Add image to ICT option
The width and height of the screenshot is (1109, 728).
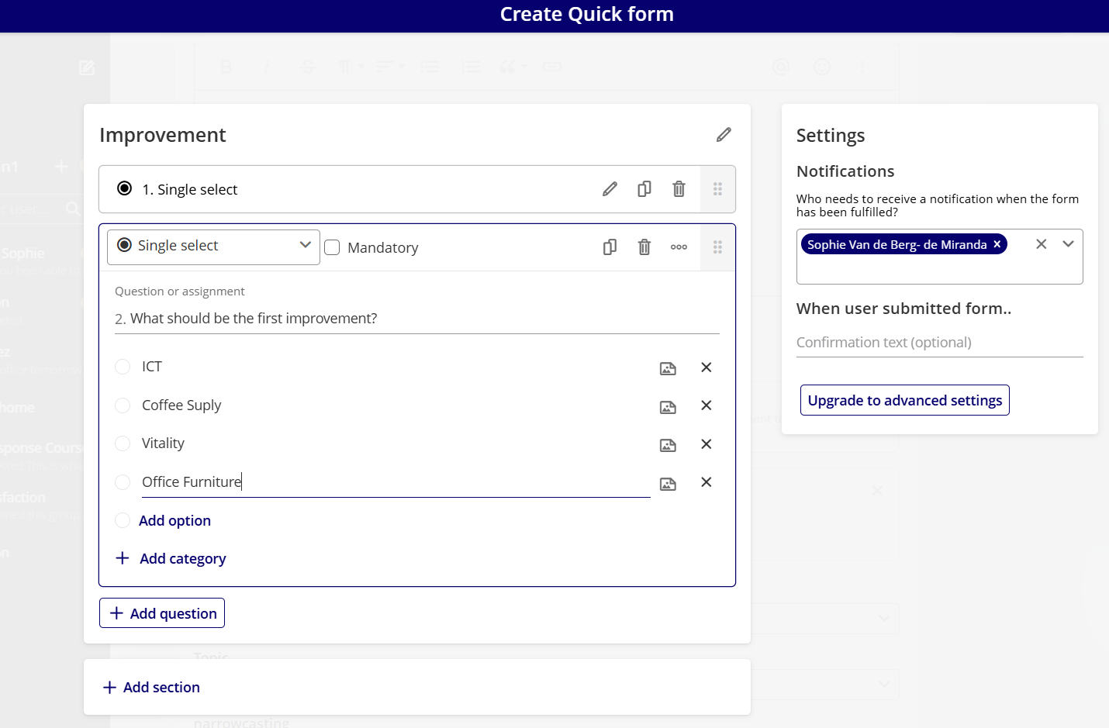668,368
